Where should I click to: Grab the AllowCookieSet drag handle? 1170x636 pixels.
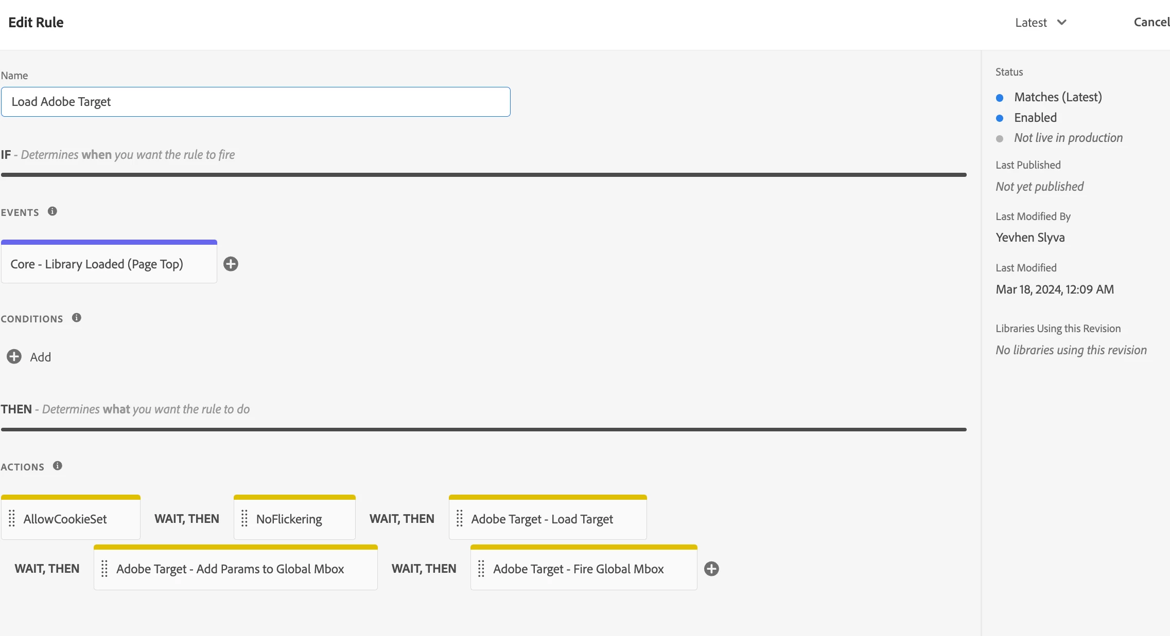pos(12,519)
